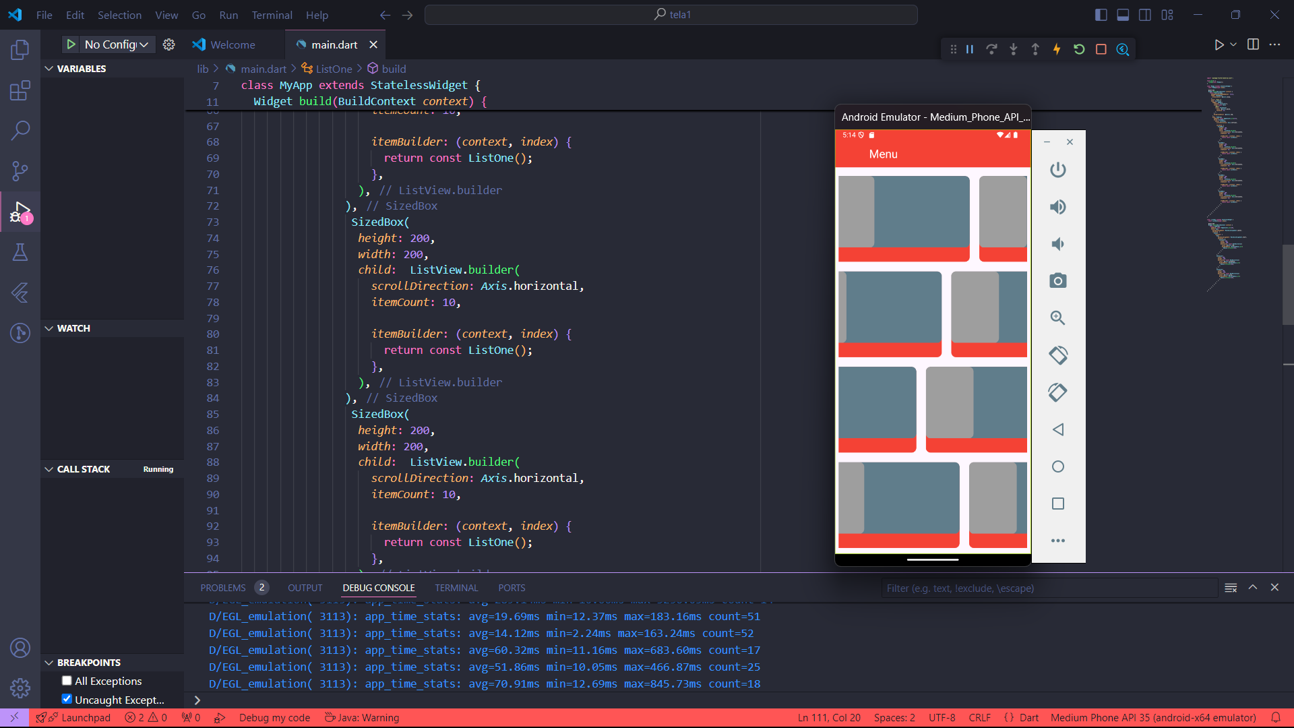This screenshot has height=728, width=1294.
Task: Open the Testing flask view
Action: 20,252
